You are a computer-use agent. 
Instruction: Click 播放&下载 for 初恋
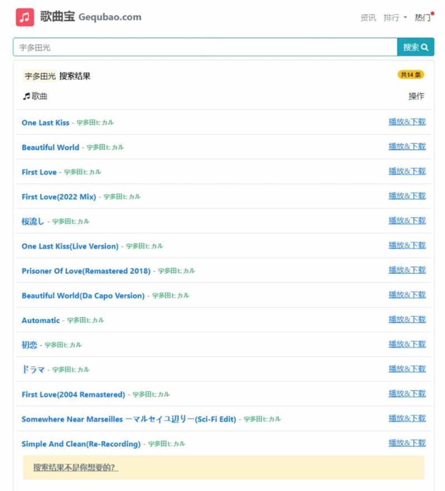coord(407,345)
